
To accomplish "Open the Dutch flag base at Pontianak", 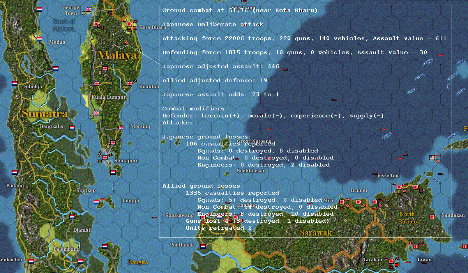I will [x=203, y=246].
